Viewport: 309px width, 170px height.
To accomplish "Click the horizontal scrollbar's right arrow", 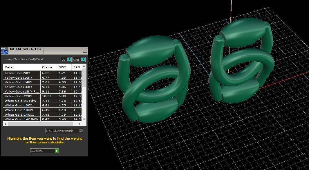I will 79,124.
